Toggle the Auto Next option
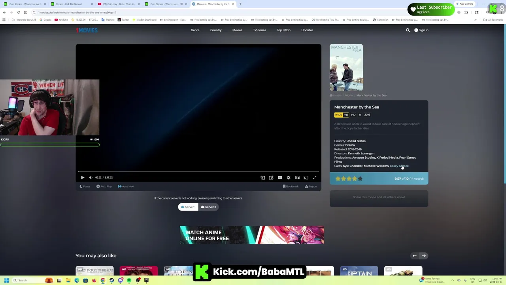Image resolution: width=506 pixels, height=285 pixels. coord(126,186)
